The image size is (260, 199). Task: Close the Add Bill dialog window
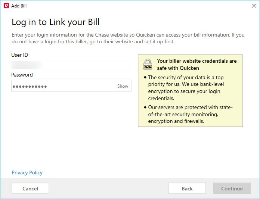point(254,6)
